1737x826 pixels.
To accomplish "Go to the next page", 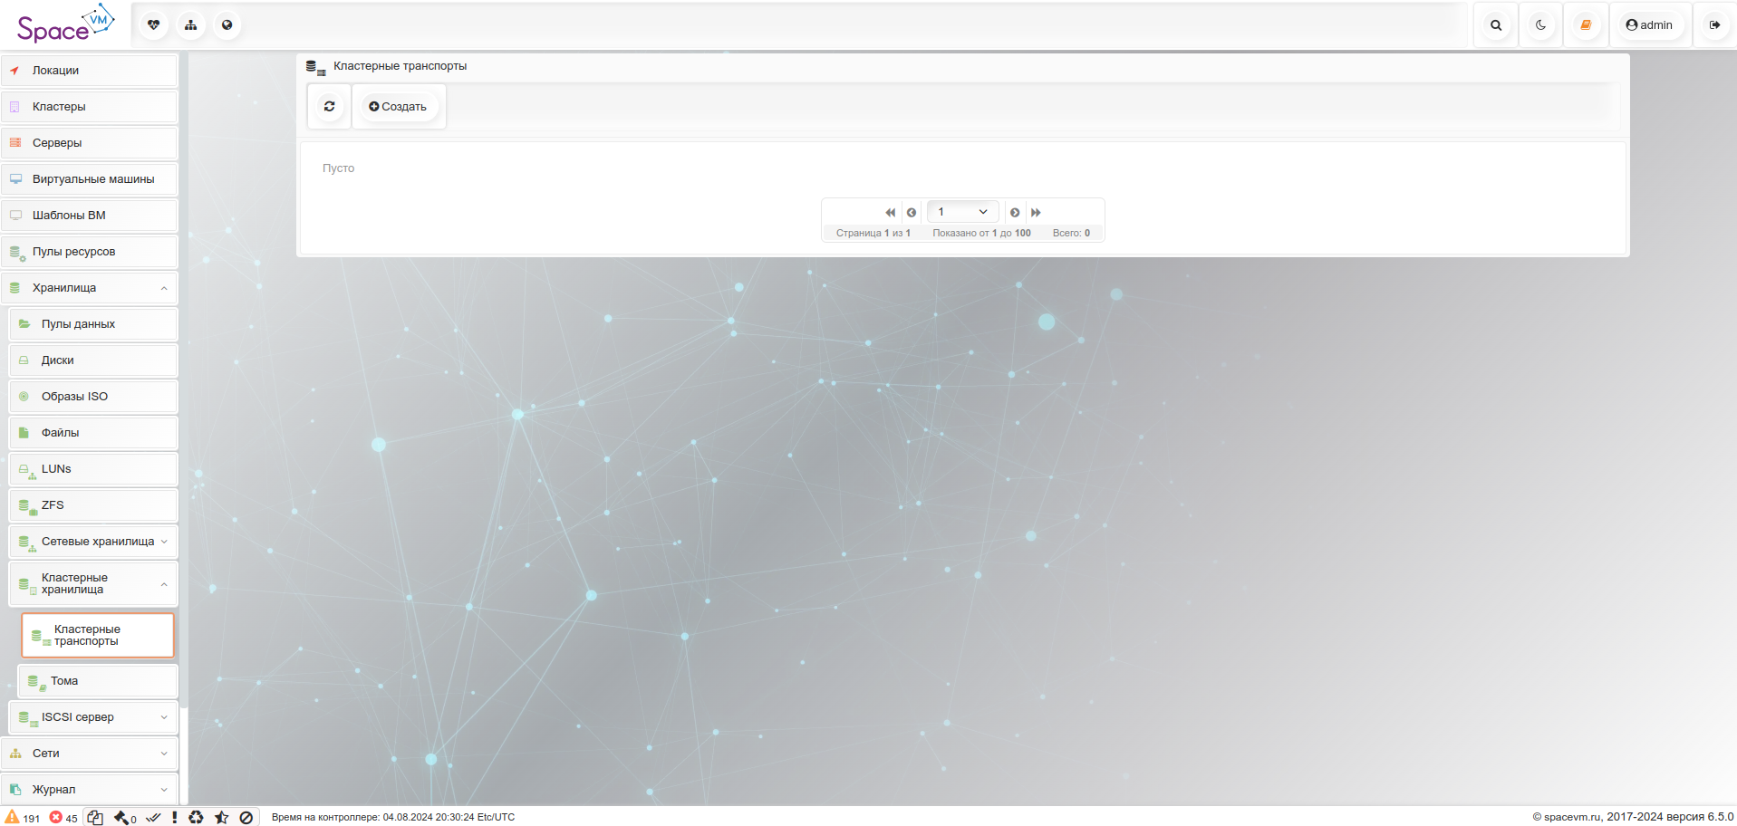I will click(x=1015, y=212).
